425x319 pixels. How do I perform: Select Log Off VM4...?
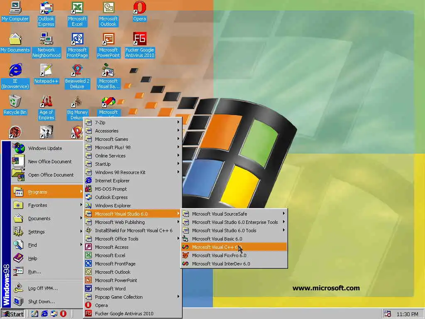coord(47,288)
